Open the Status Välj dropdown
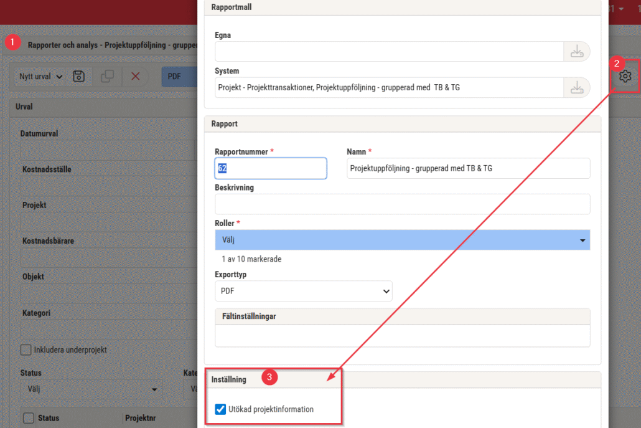Screen dimensions: 641x428 point(91,390)
